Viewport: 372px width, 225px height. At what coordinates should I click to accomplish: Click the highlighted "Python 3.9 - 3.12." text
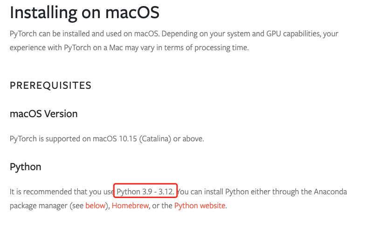pos(146,192)
